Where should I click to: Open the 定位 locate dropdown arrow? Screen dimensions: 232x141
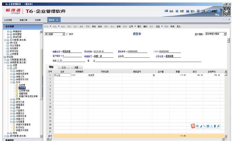tap(162, 26)
